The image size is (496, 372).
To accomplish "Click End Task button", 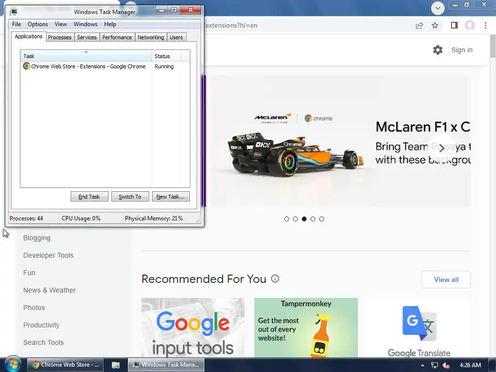I will click(x=90, y=197).
